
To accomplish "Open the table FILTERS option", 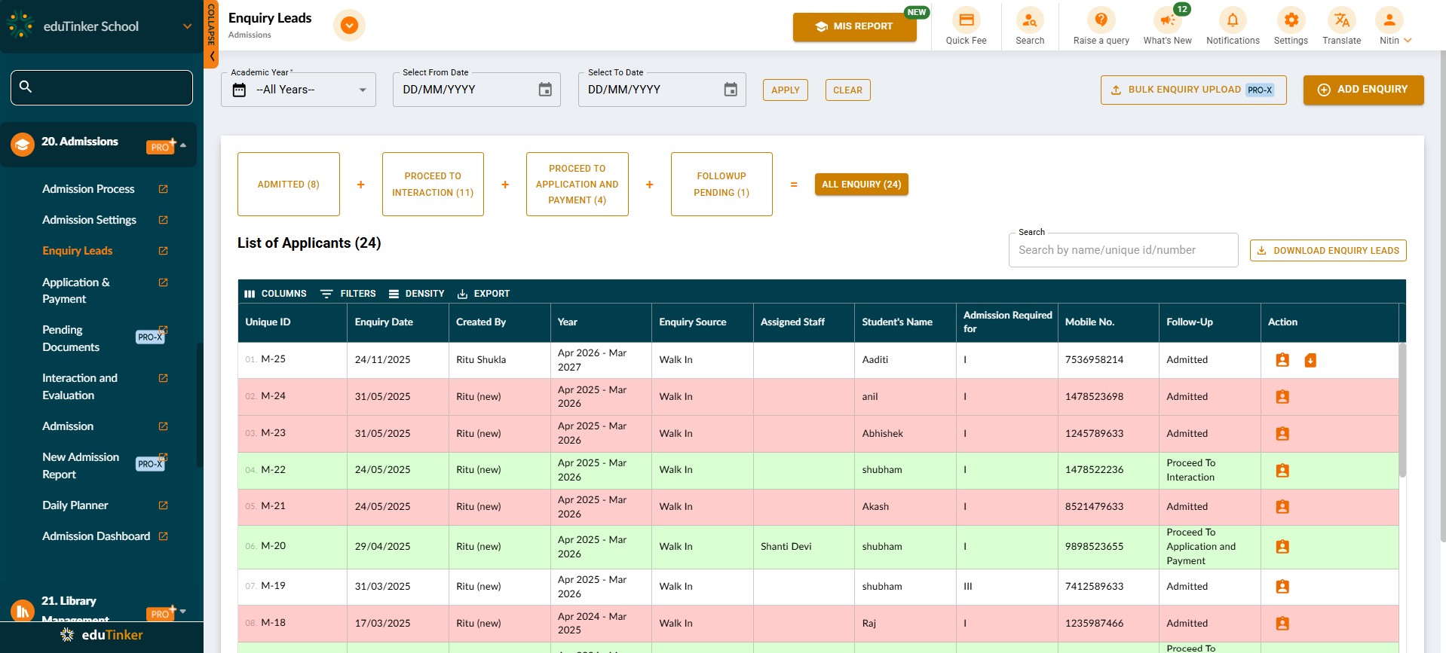I will 348,294.
